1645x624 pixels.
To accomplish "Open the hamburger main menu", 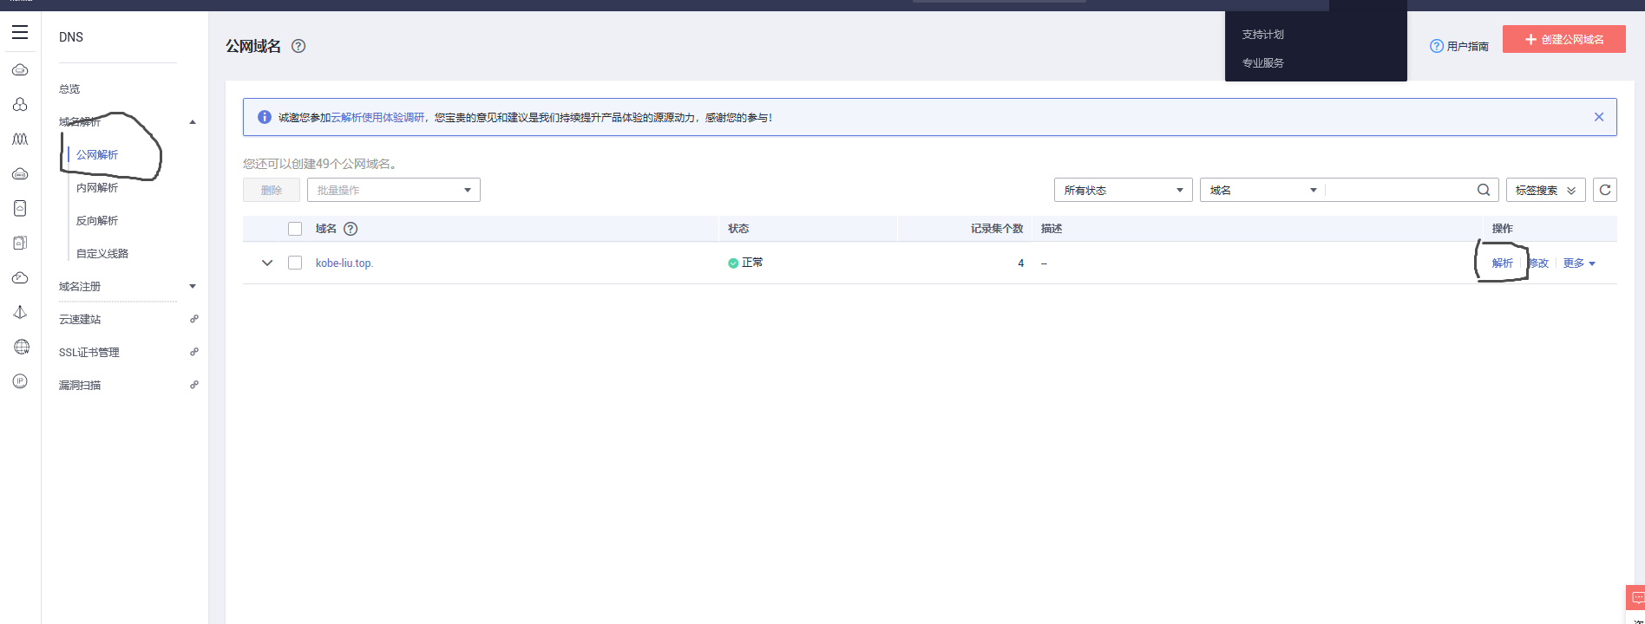I will tap(20, 33).
